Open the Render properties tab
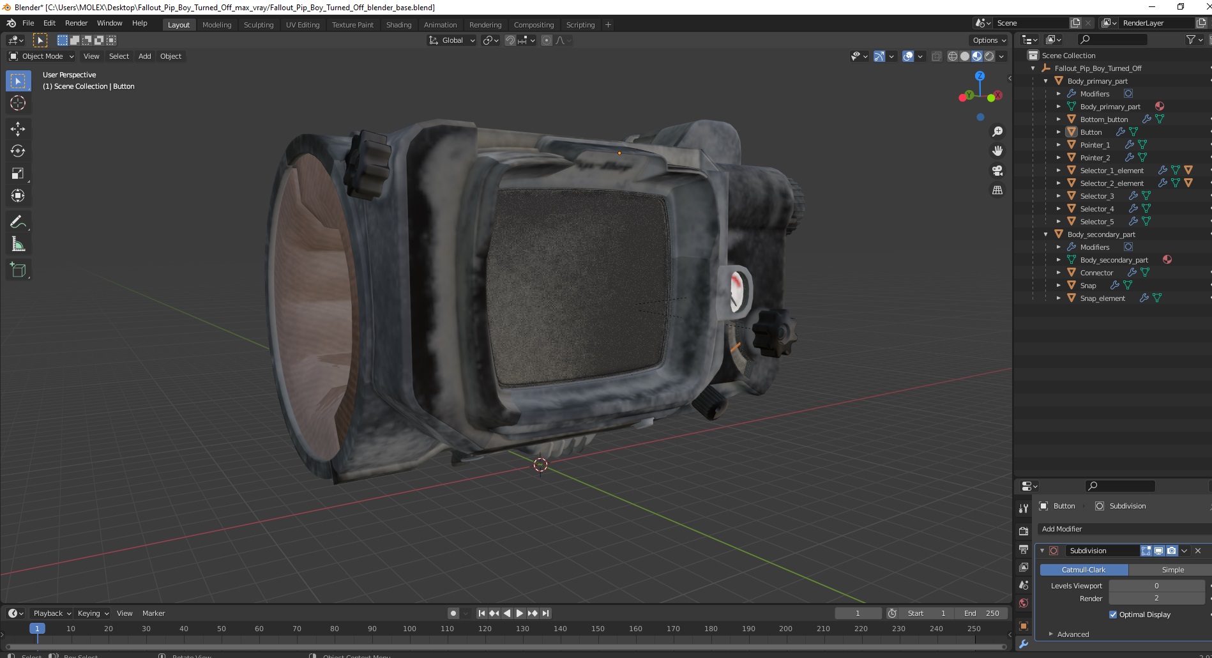The height and width of the screenshot is (658, 1212). pos(1024,531)
